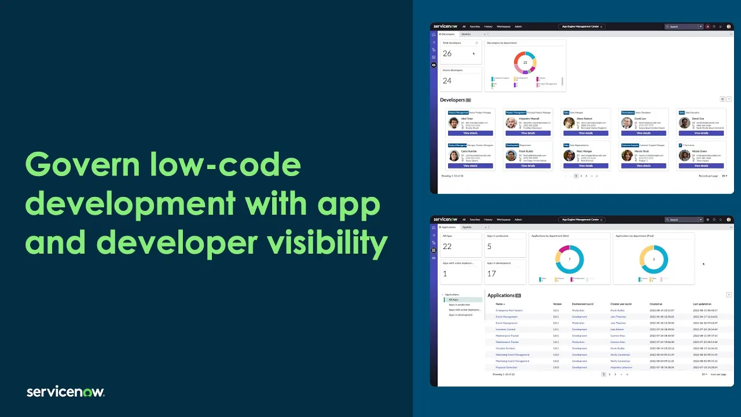The width and height of the screenshot is (741, 417).
Task: Open search scope dropdown in Developers window
Action: [700, 26]
